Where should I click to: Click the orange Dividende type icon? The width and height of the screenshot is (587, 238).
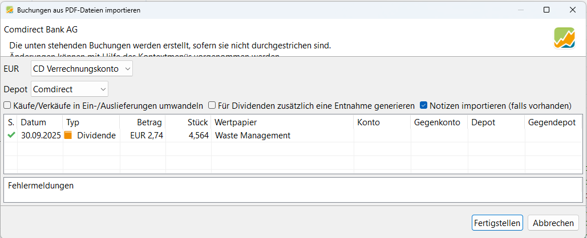[68, 136]
